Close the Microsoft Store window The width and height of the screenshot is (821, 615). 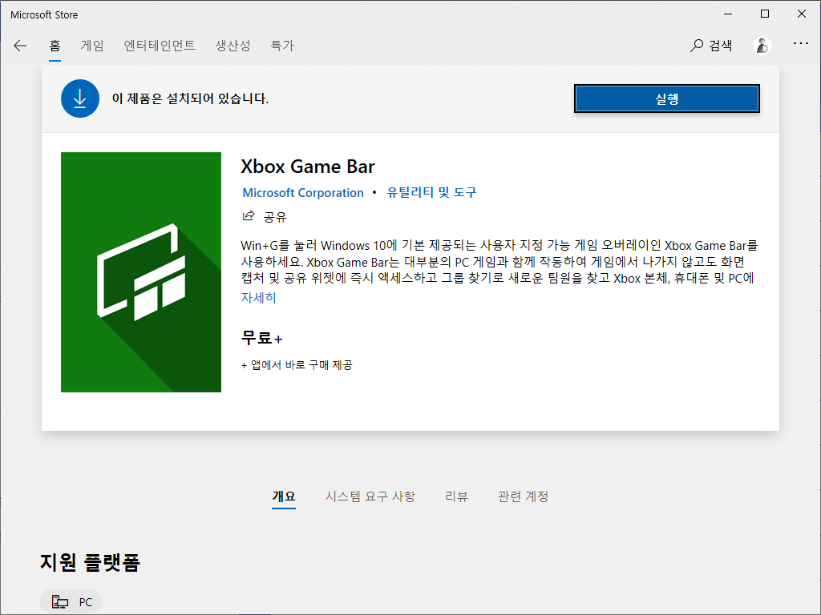tap(802, 14)
